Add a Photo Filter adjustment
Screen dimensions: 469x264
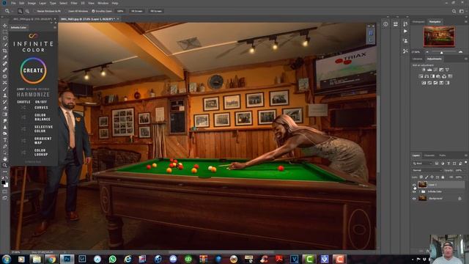pos(438,76)
